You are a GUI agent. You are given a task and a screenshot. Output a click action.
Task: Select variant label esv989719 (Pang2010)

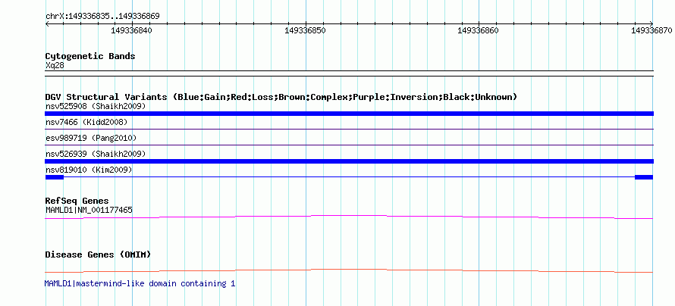(x=91, y=138)
